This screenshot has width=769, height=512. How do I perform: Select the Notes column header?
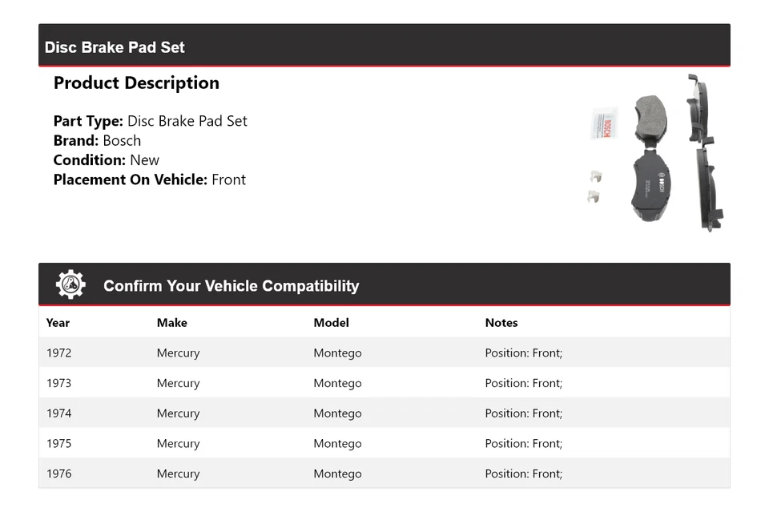501,323
